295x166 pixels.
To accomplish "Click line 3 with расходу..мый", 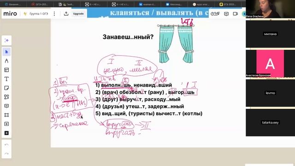I will coord(138,99).
